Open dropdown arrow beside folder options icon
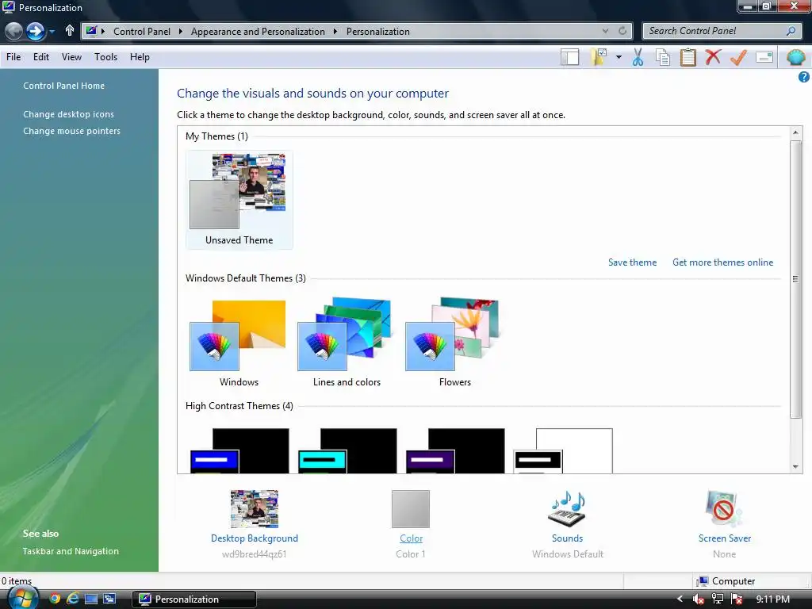The width and height of the screenshot is (812, 609). [619, 57]
